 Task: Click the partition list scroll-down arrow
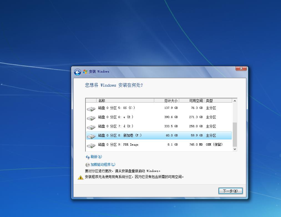(x=235, y=149)
